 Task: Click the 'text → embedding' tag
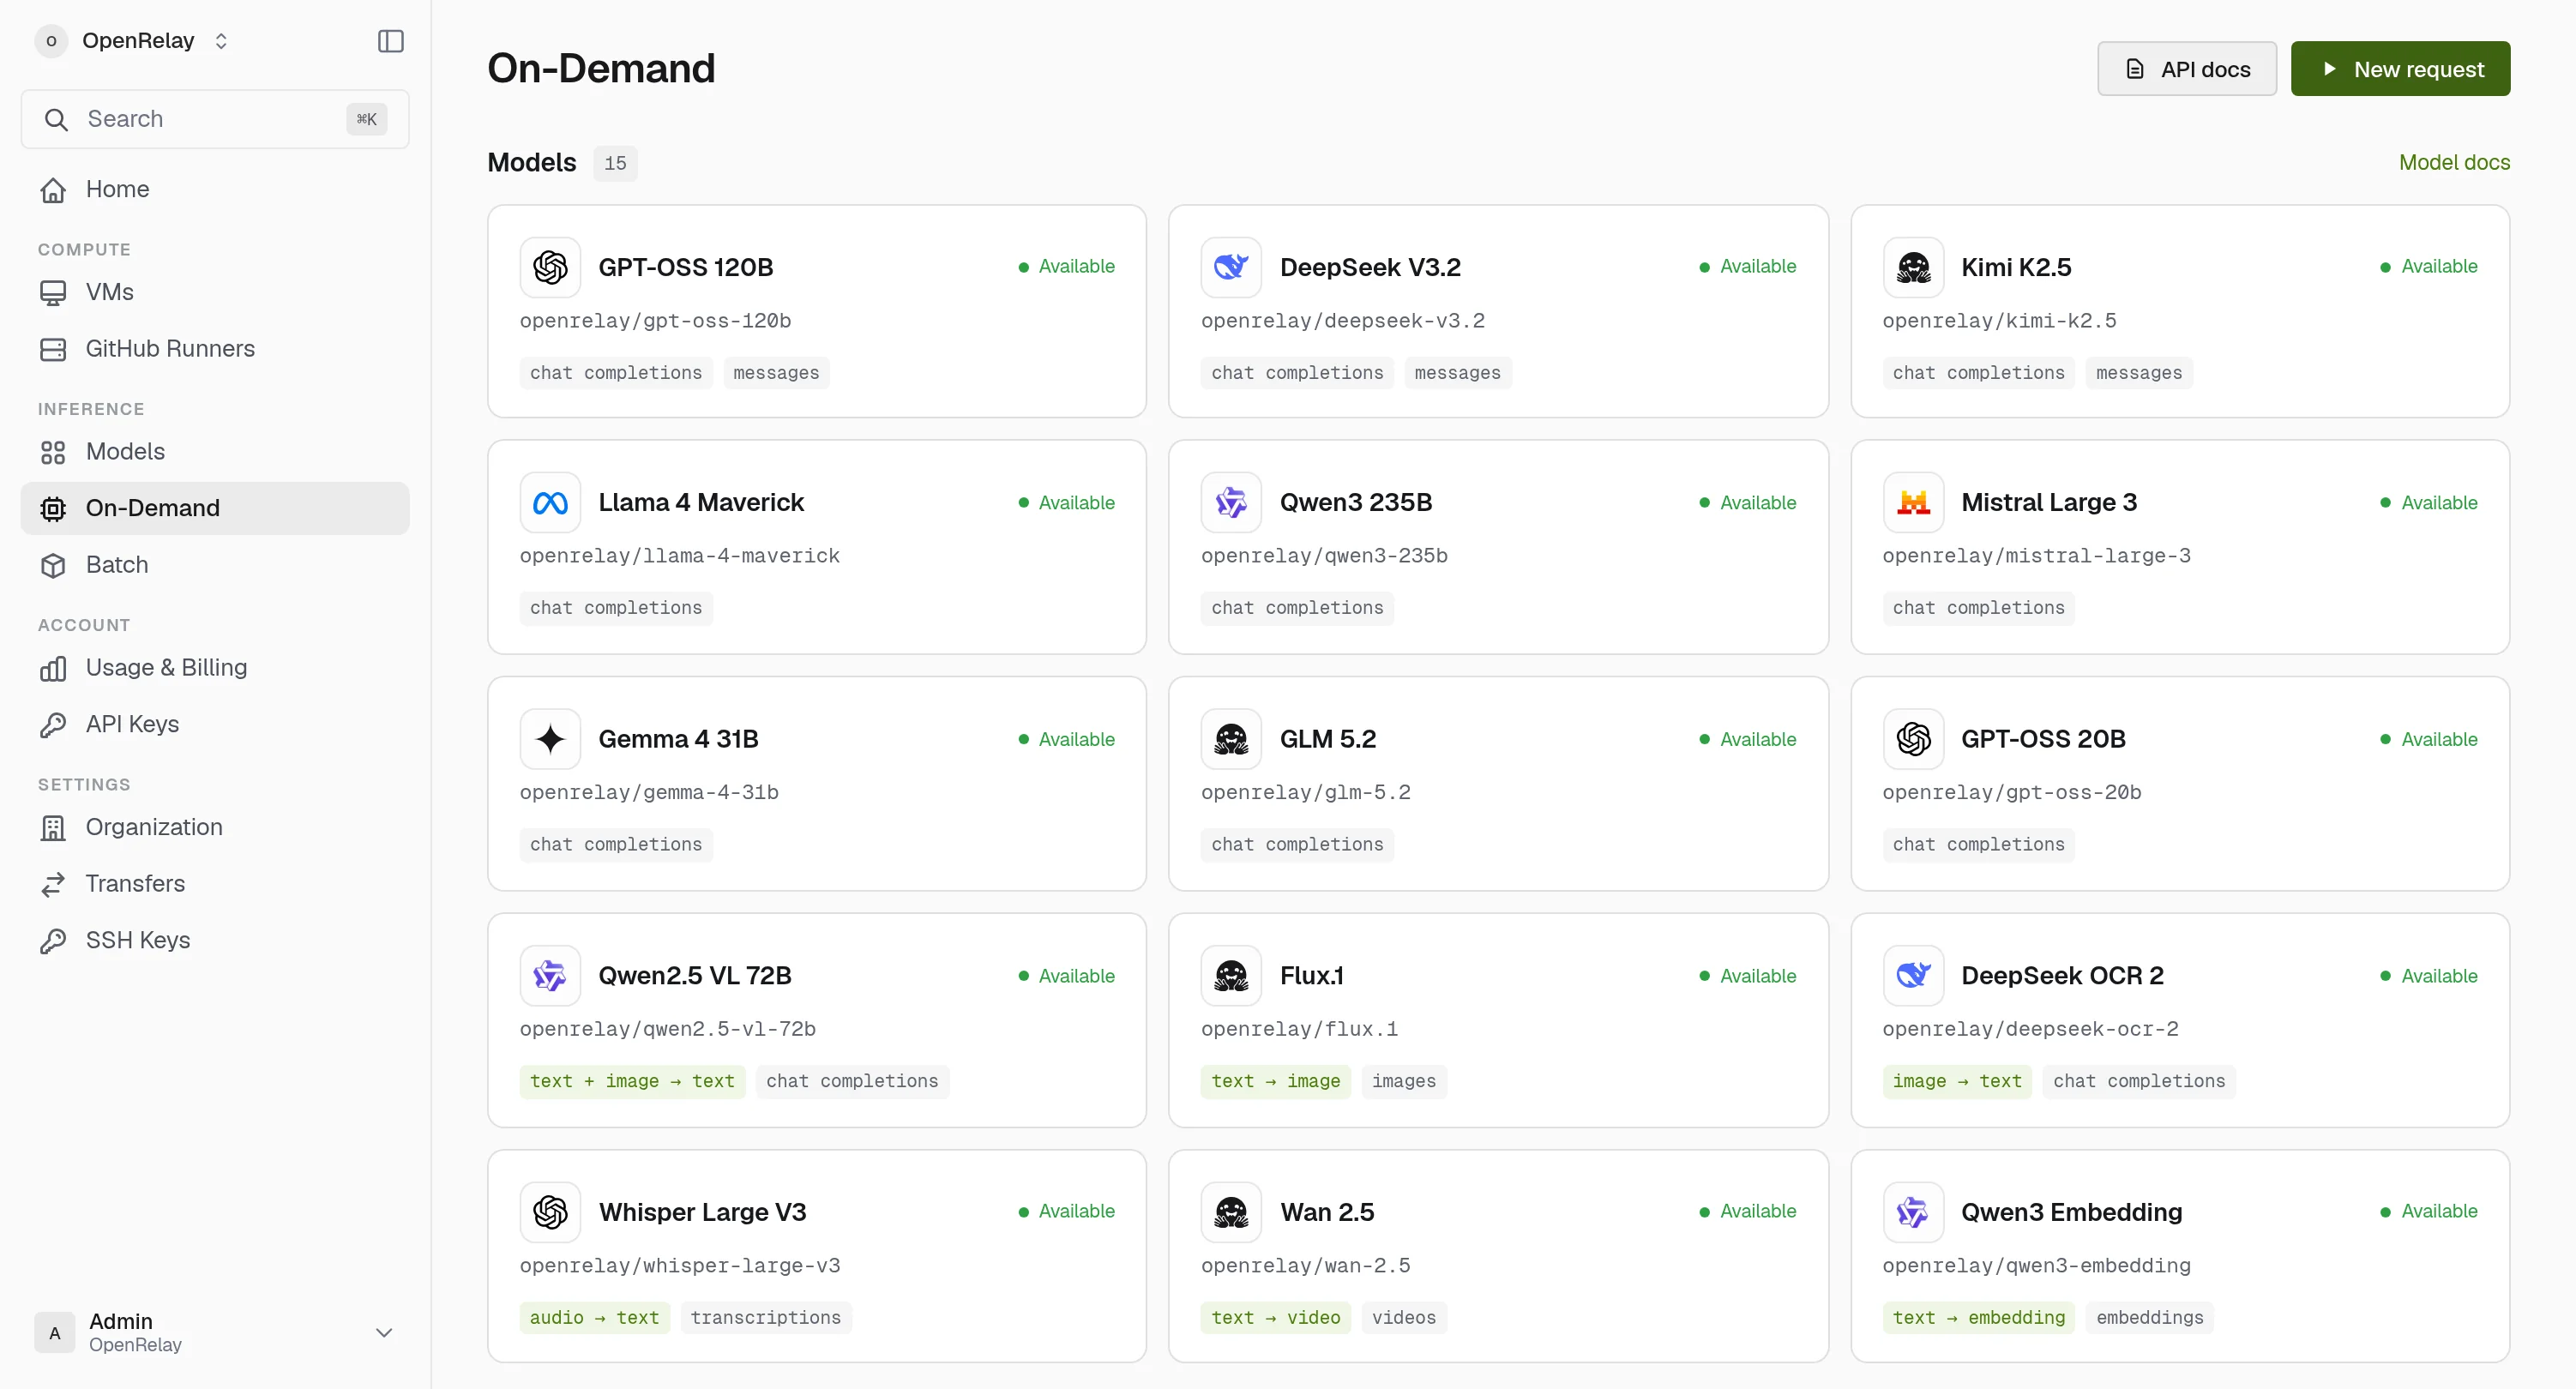click(x=1978, y=1318)
